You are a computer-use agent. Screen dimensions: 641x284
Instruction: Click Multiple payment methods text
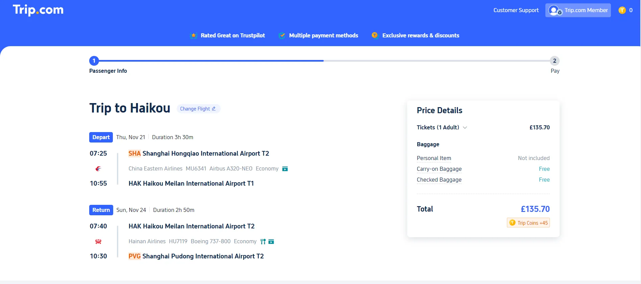(323, 35)
